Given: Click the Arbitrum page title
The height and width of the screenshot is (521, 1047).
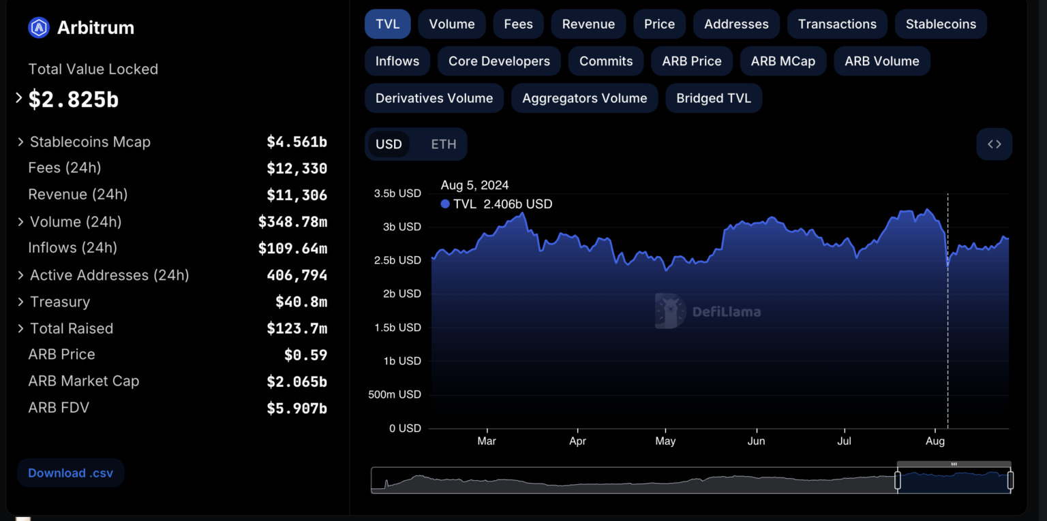Looking at the screenshot, I should [95, 28].
